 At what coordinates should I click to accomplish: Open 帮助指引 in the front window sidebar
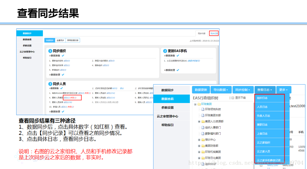pos(172,125)
